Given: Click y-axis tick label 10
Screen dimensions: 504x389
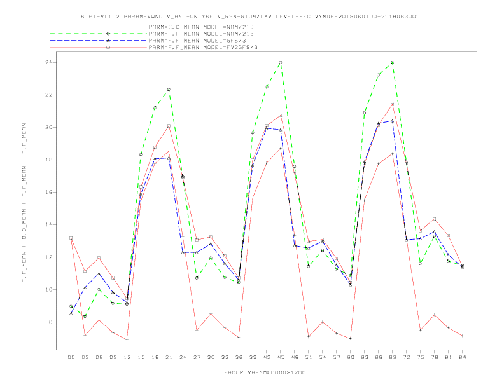Looking at the screenshot, I should [49, 289].
